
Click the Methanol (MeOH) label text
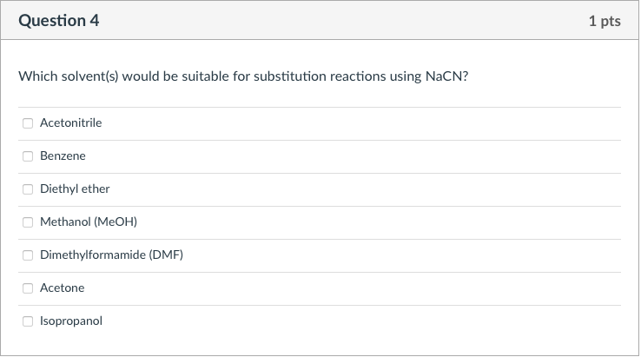tap(89, 222)
